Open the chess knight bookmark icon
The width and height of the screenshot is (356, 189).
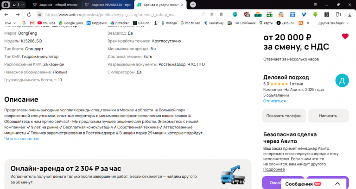156,23
